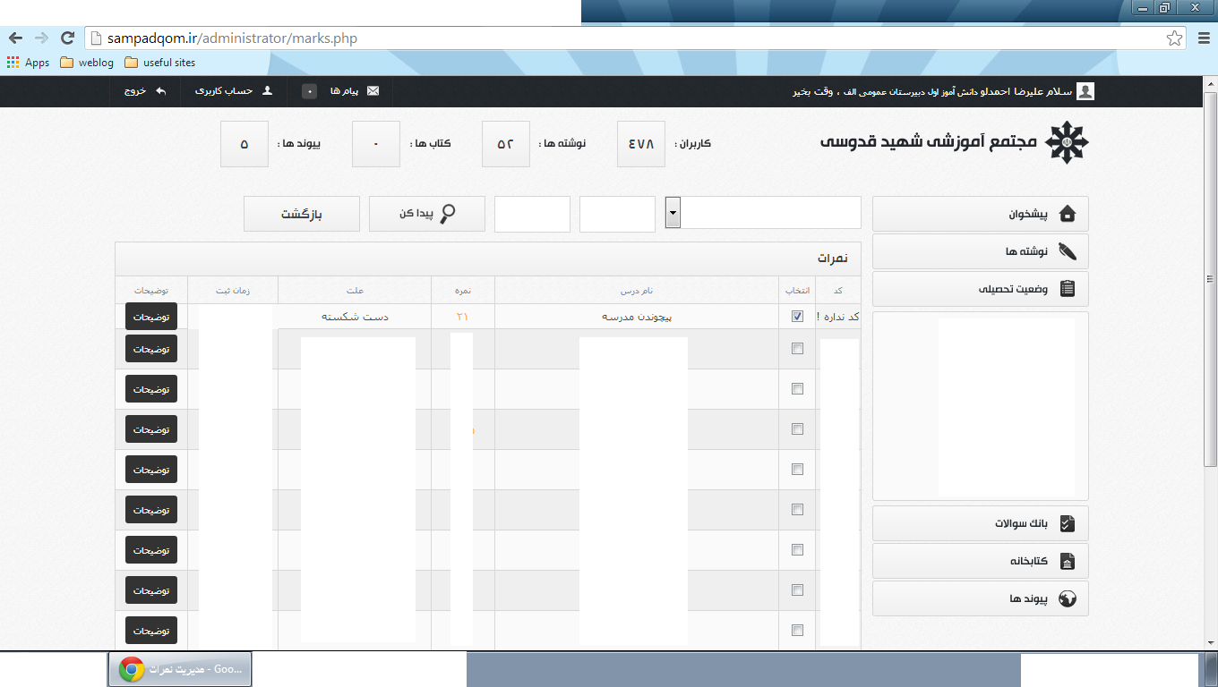Click the Chrome taskbar button مدیریت نمرات
Screen dimensions: 1218x687
[x=180, y=669]
